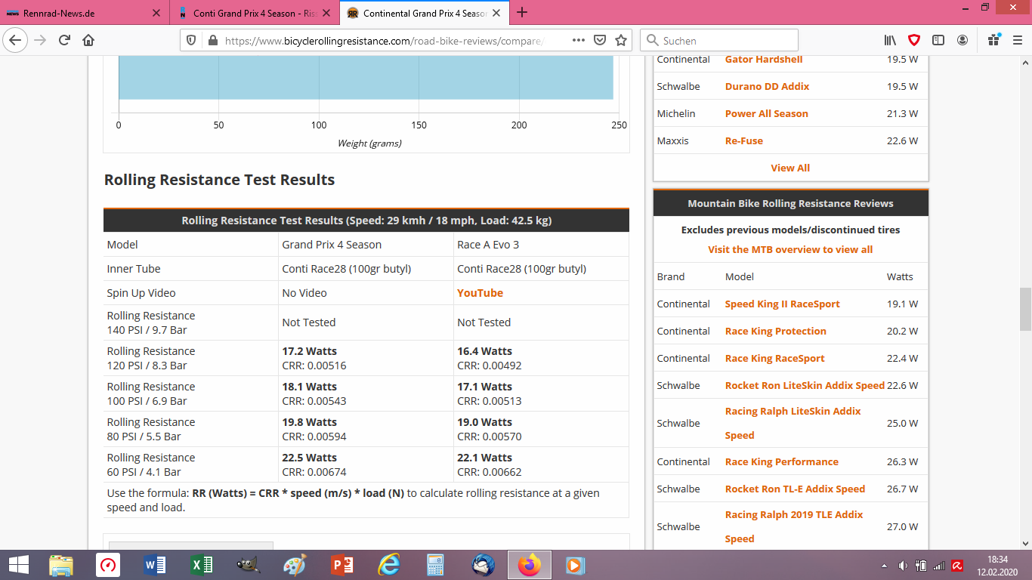Click the address bar URL
The height and width of the screenshot is (580, 1032).
point(384,41)
